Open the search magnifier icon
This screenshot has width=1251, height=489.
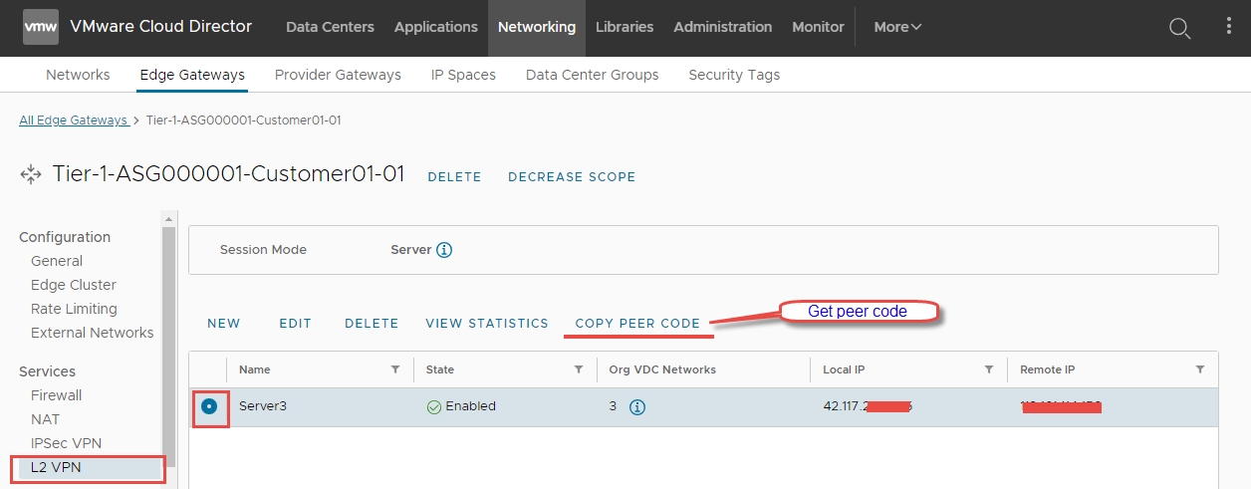coord(1179,28)
